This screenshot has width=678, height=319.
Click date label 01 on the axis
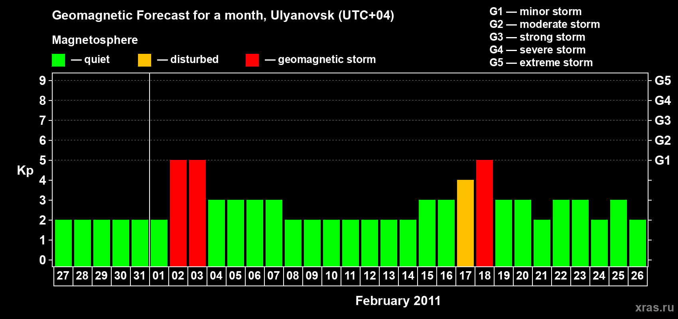[159, 276]
